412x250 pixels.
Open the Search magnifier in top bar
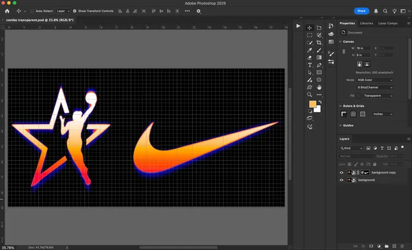tap(385, 11)
